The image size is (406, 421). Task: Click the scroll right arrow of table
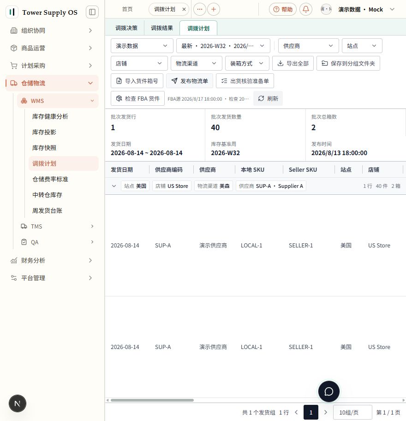coord(404,400)
